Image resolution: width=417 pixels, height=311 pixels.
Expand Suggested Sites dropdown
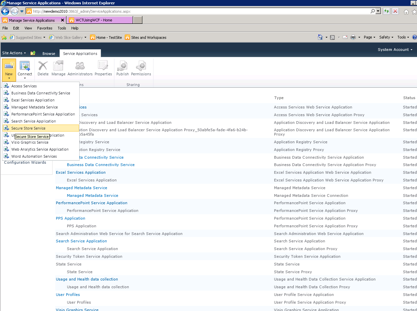pos(44,37)
